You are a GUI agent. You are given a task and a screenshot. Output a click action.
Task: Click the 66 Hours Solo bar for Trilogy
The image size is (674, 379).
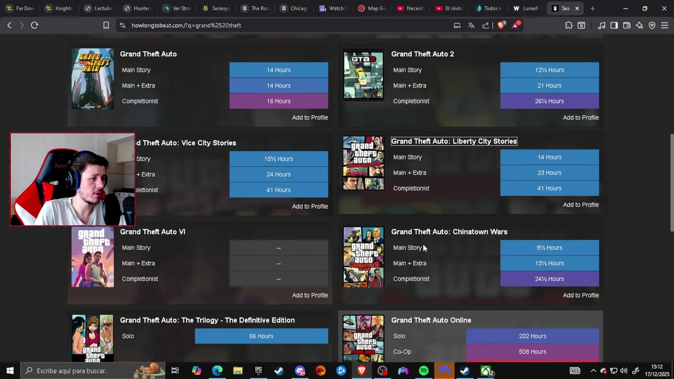261,336
